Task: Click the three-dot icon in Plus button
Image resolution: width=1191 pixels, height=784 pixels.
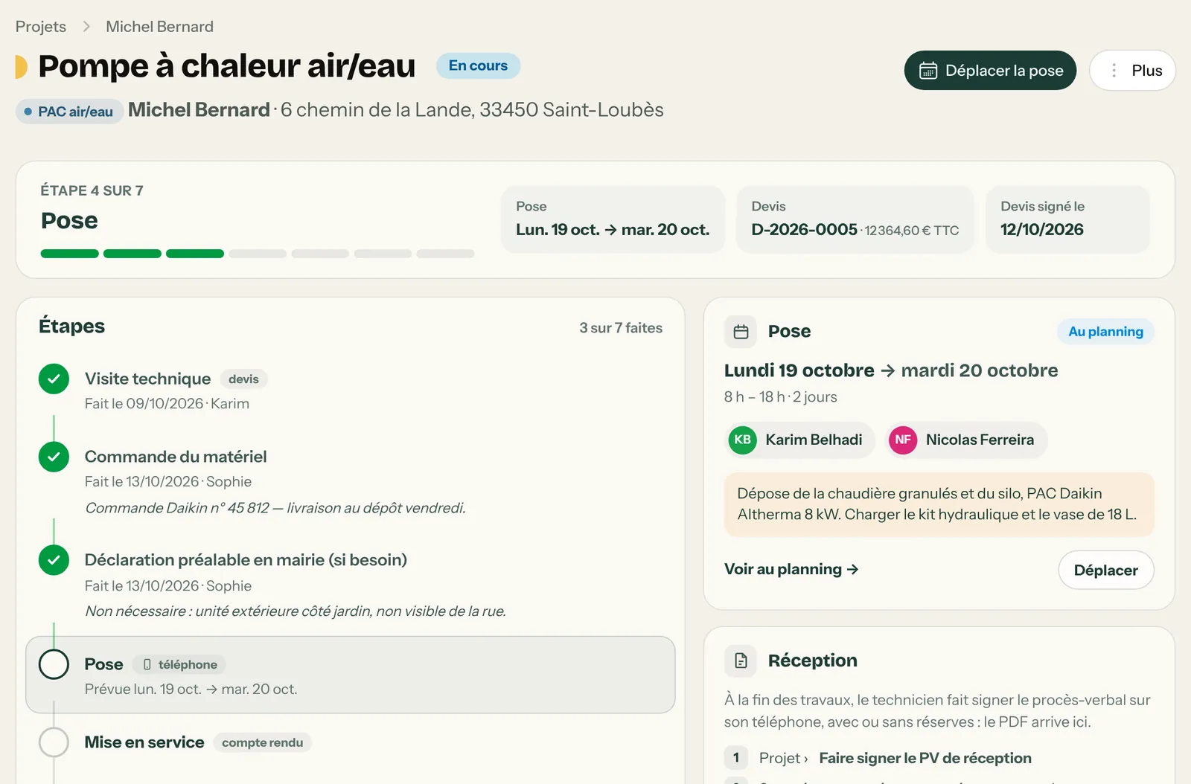Action: pos(1114,71)
